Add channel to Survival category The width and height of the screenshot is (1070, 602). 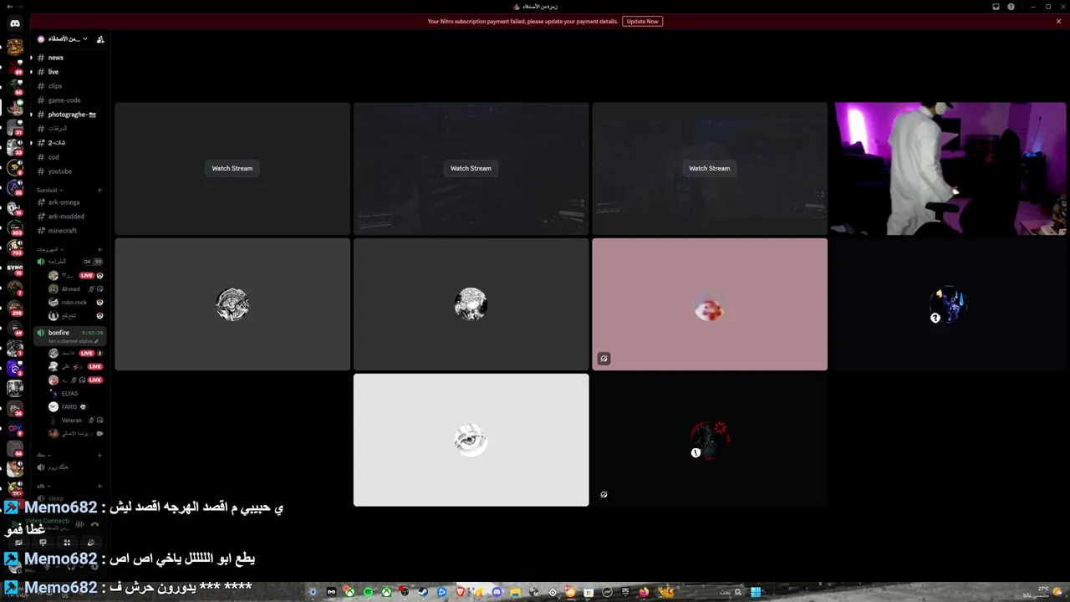(99, 190)
